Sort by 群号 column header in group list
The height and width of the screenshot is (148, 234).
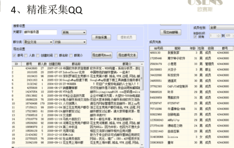click(29, 64)
